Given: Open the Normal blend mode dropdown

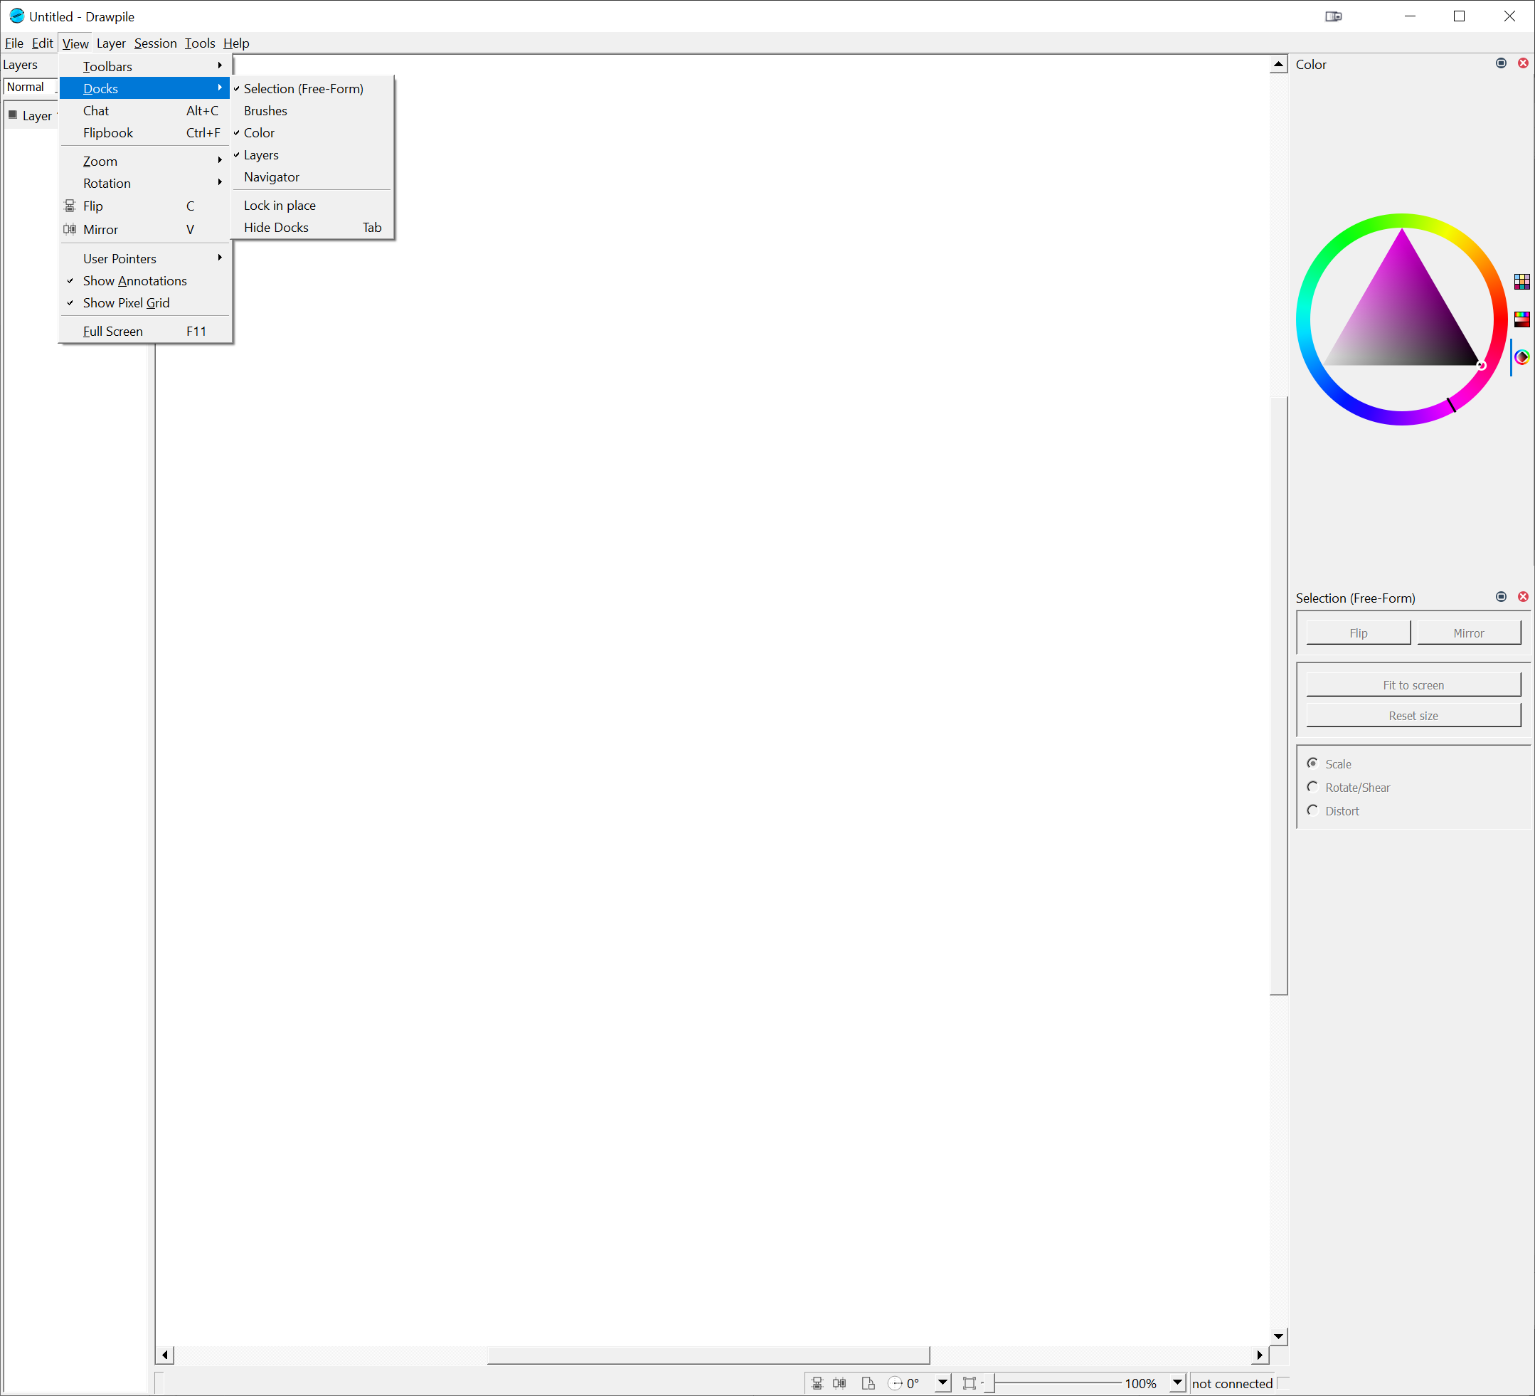Looking at the screenshot, I should coord(28,87).
